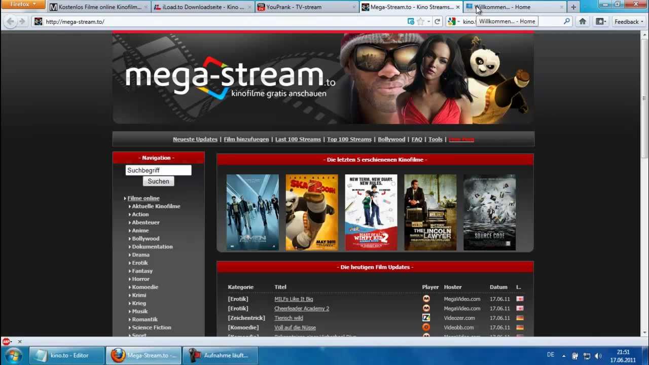The height and width of the screenshot is (365, 649).
Task: Click the AdBlock Plus icon in the add-on bar
Action: (x=7, y=342)
